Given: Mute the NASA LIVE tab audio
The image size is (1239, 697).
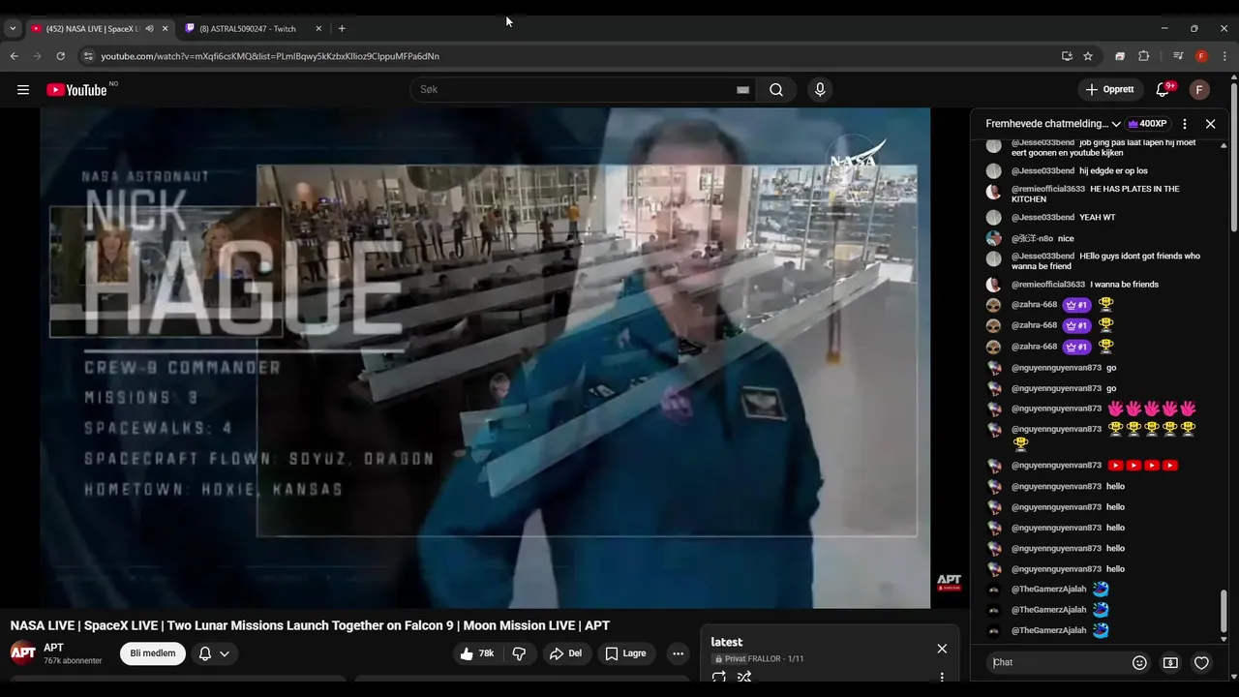Looking at the screenshot, I should [x=149, y=28].
